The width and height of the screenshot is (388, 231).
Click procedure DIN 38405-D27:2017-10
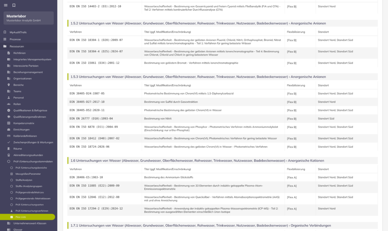click(87, 102)
